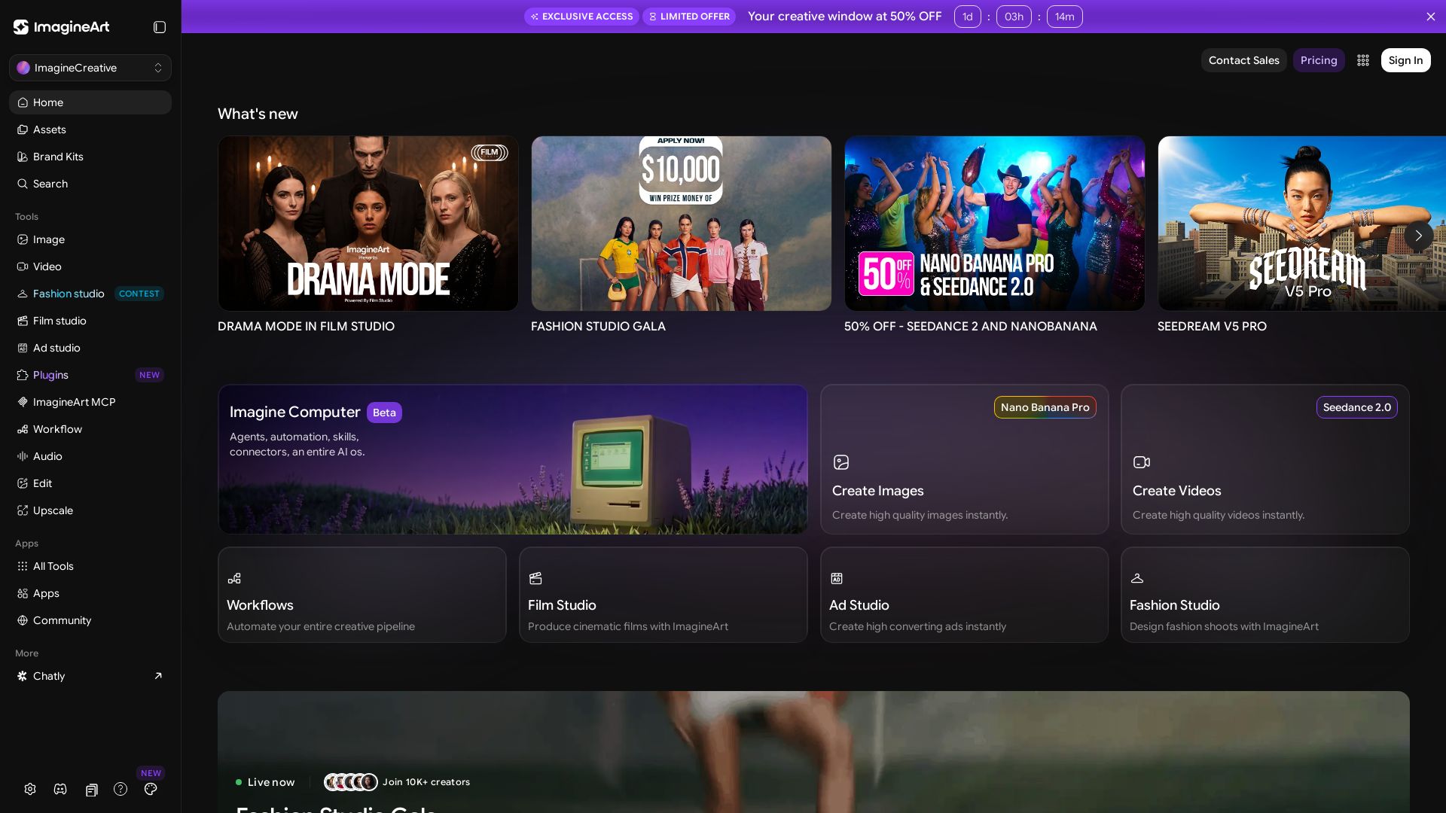
Task: Click the Seedance 2.0 tag
Action: click(1357, 407)
